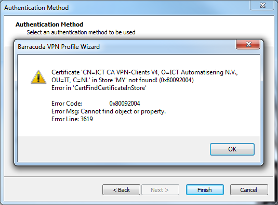Screen dimensions: 278x205
Task: Cancel the profile wizard
Action: 249,190
